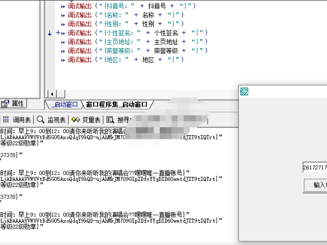This screenshot has width=327, height=245.
Task: Click the code line 调试输出 名称
Action: point(125,15)
